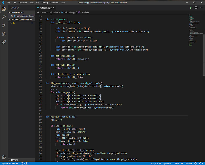Collapse the E: folder in workspace
205x165 pixels.
14,23
